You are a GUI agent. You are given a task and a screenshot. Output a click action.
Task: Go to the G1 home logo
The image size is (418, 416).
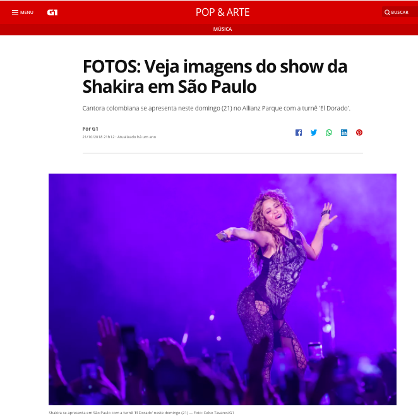tap(52, 12)
